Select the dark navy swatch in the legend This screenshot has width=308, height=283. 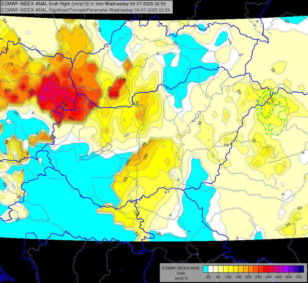(x=301, y=269)
